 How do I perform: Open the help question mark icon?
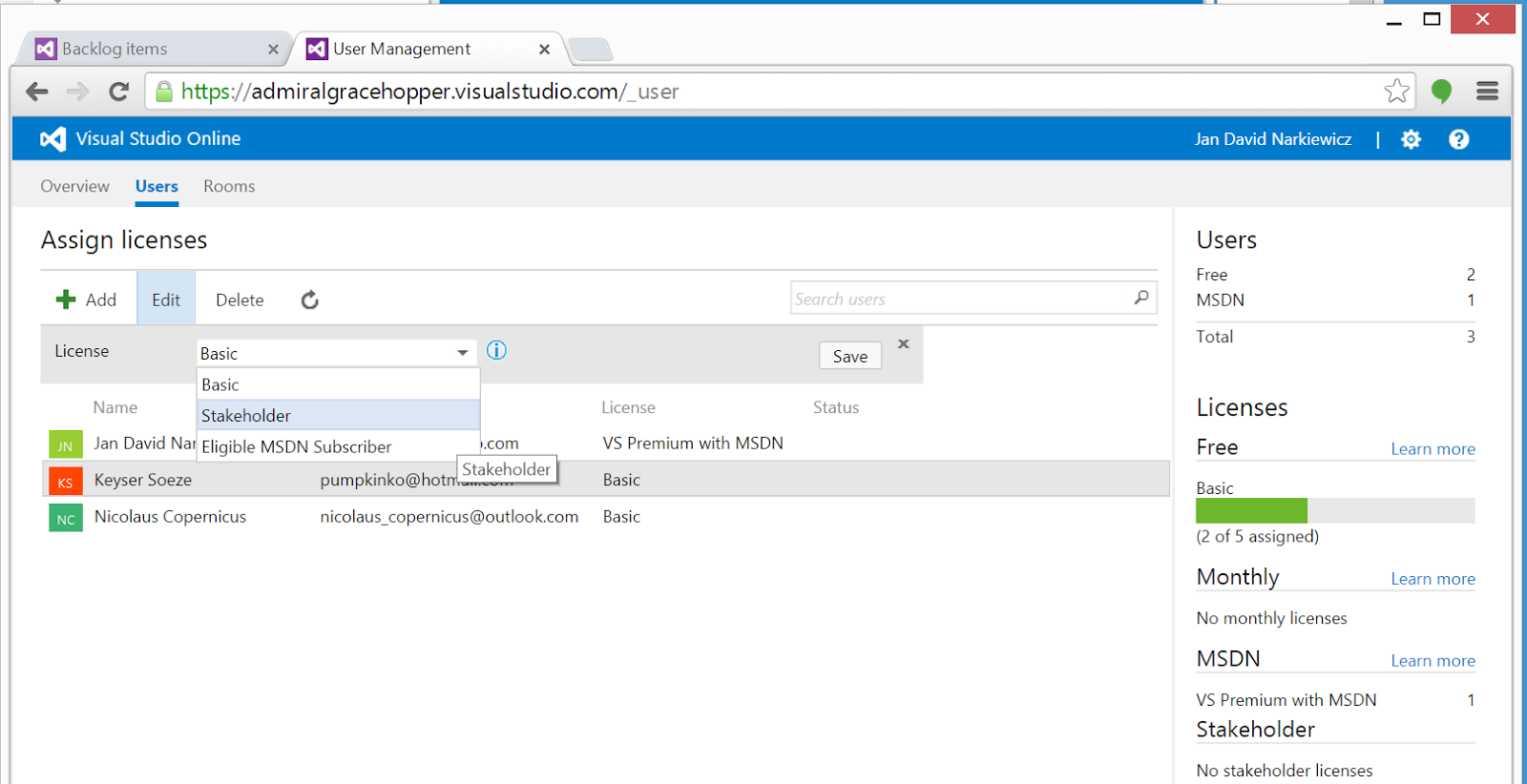[x=1458, y=139]
